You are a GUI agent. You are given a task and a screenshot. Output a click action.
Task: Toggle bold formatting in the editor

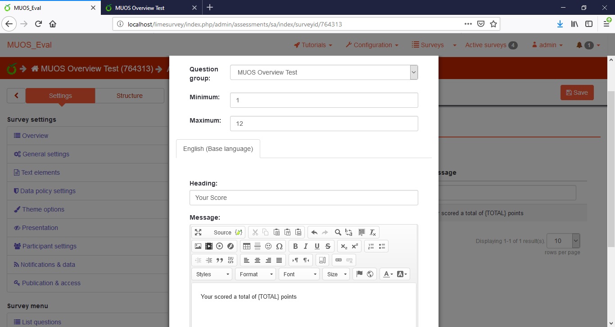coord(295,246)
